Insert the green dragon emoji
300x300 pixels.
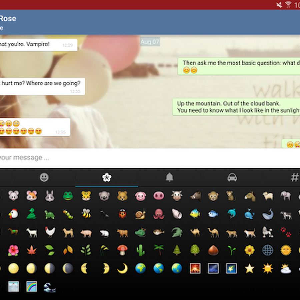click(x=141, y=232)
